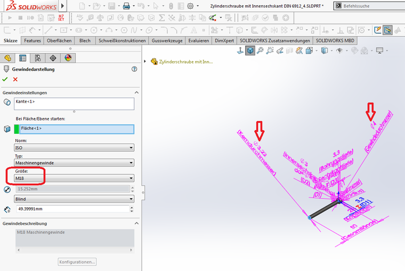Select the Corner Rectangle tool

[63, 30]
